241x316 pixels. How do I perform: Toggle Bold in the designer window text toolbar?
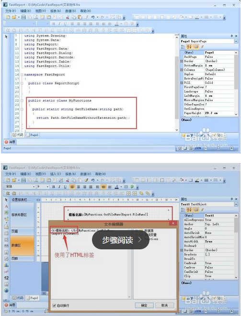[x=53, y=187]
